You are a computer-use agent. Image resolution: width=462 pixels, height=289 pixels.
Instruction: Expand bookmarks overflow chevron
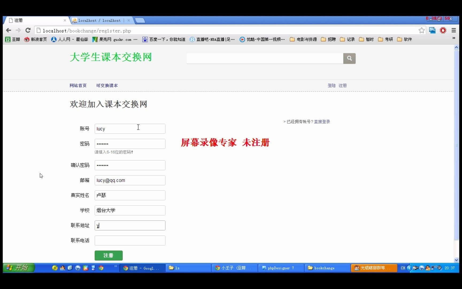tap(454, 38)
